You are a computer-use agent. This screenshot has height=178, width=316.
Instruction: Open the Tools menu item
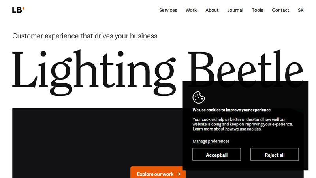[258, 10]
